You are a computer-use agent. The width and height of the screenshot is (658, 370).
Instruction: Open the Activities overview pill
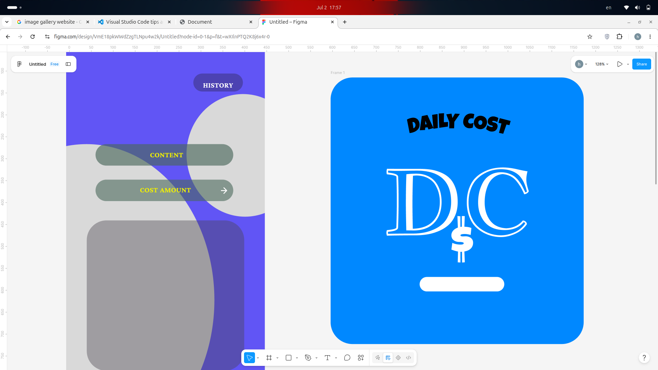14,8
